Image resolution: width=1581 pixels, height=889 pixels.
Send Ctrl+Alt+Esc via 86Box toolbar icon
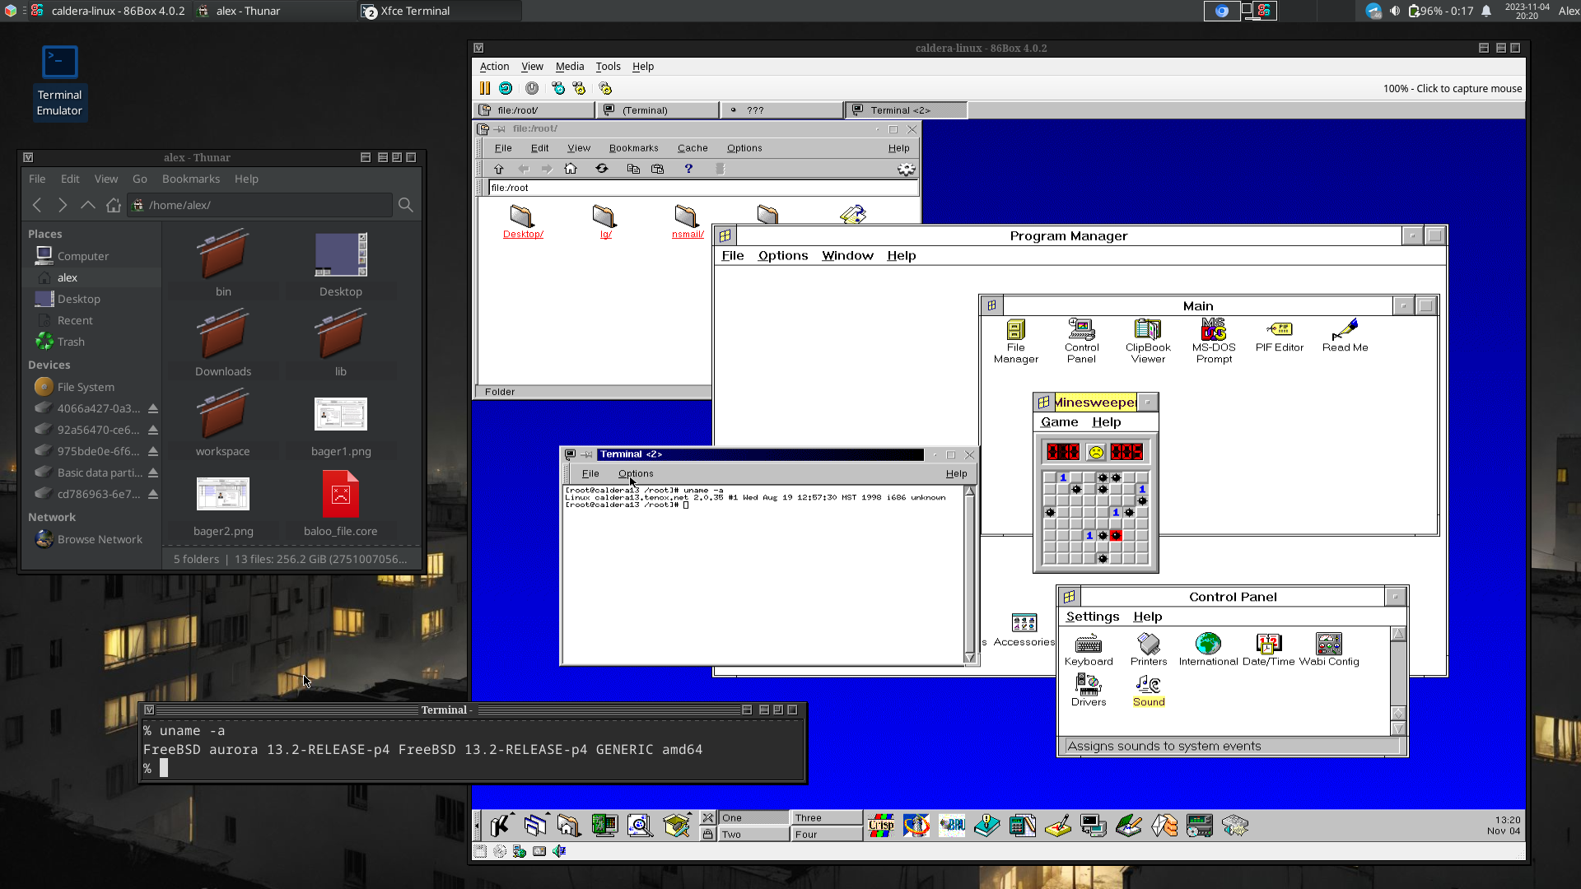point(579,88)
